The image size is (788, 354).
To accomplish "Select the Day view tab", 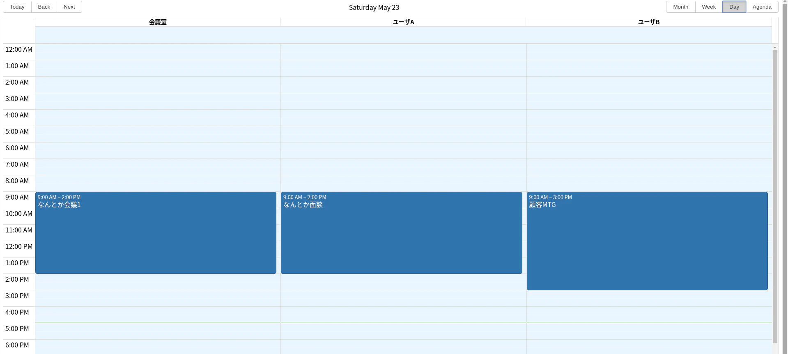I will click(x=734, y=7).
